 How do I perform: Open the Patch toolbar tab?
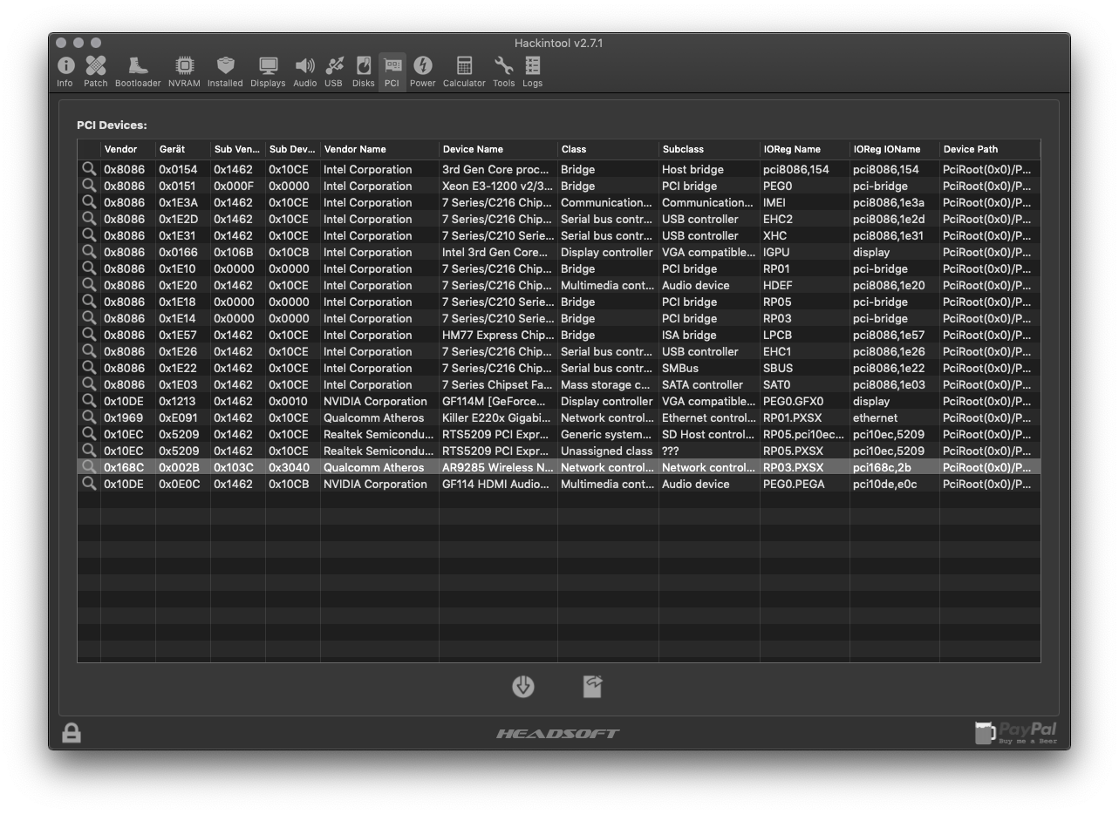(x=96, y=72)
